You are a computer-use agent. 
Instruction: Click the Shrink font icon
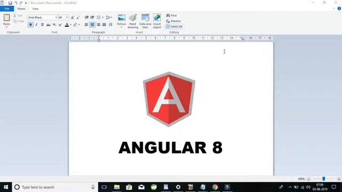(x=78, y=18)
